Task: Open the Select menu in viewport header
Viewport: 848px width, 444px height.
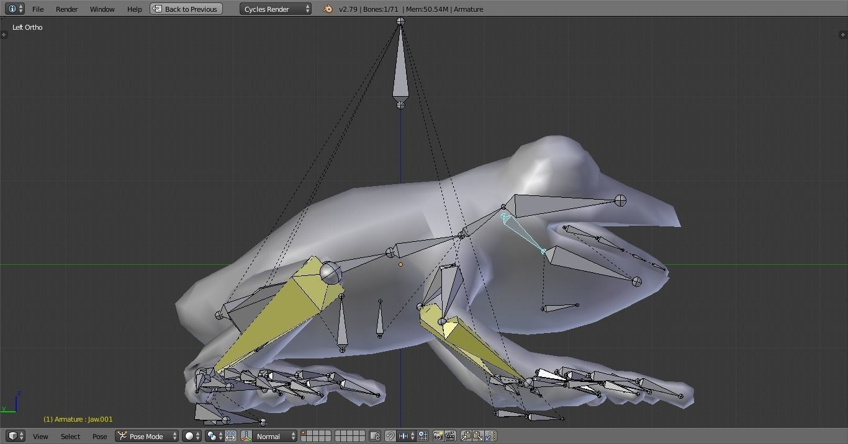Action: [x=70, y=436]
